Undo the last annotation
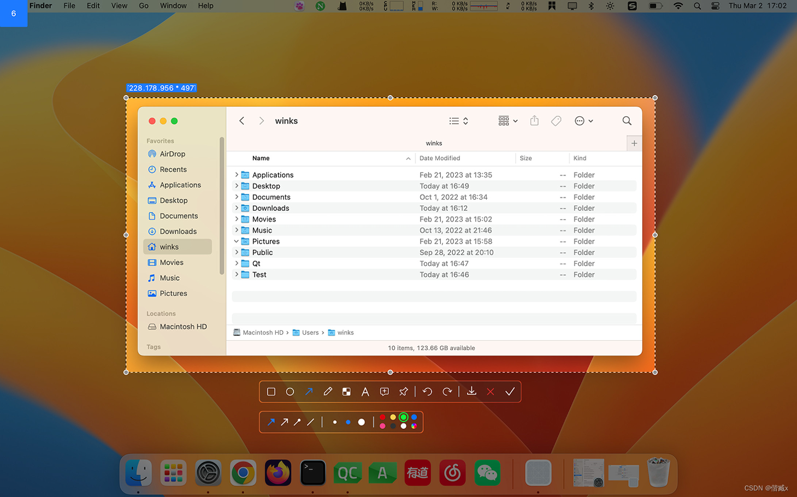Screen dimensions: 797x497 click(x=427, y=392)
